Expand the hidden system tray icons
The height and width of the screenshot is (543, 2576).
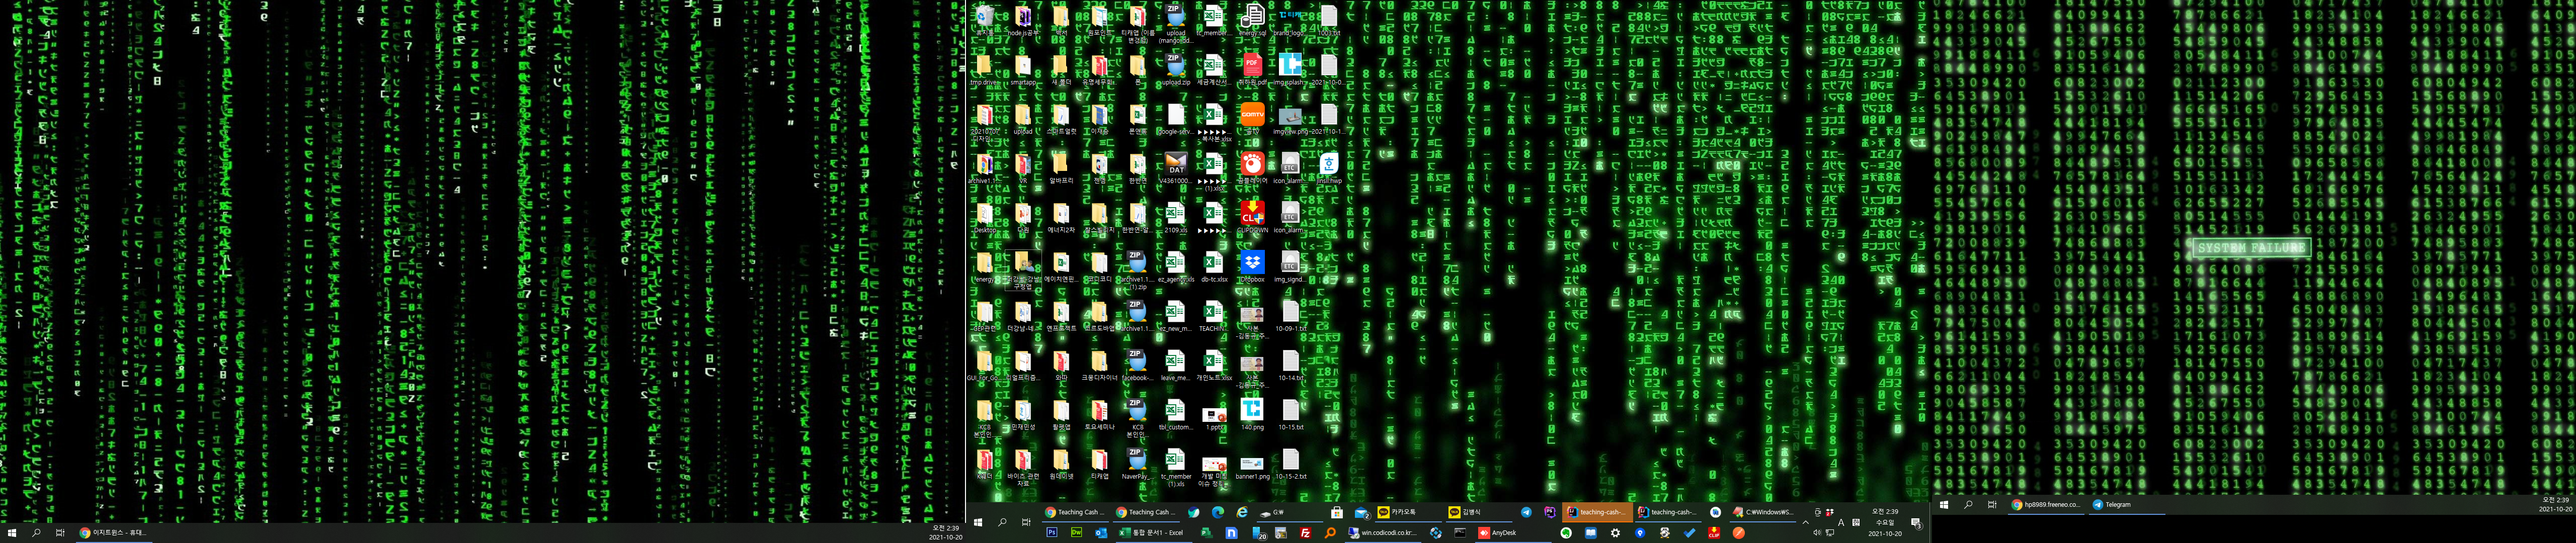[1806, 522]
